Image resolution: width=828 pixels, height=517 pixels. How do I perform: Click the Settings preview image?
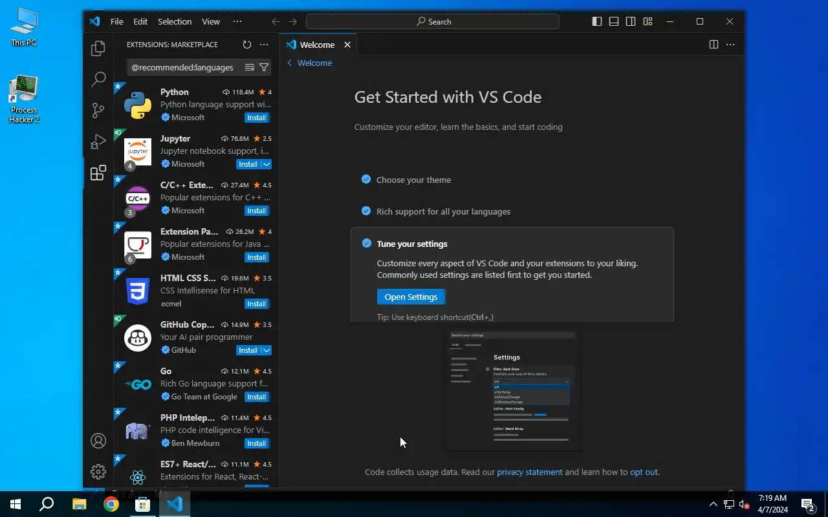click(x=512, y=390)
